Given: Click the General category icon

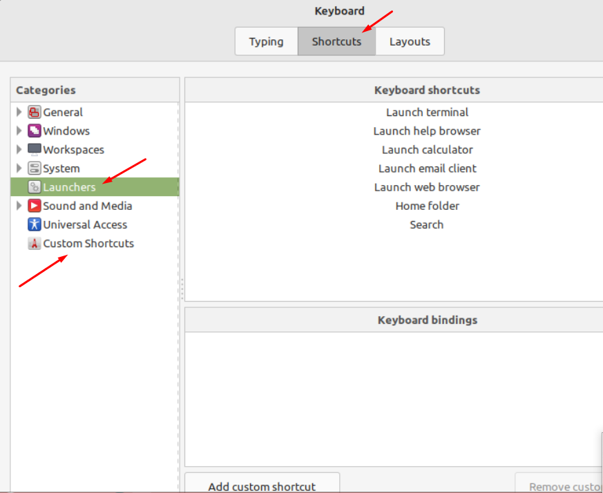Looking at the screenshot, I should 35,113.
